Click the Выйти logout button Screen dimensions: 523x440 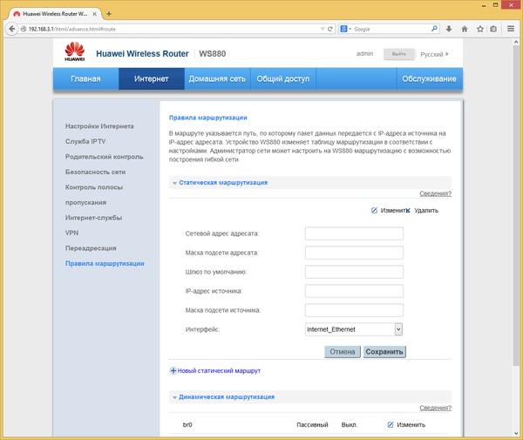click(x=399, y=54)
